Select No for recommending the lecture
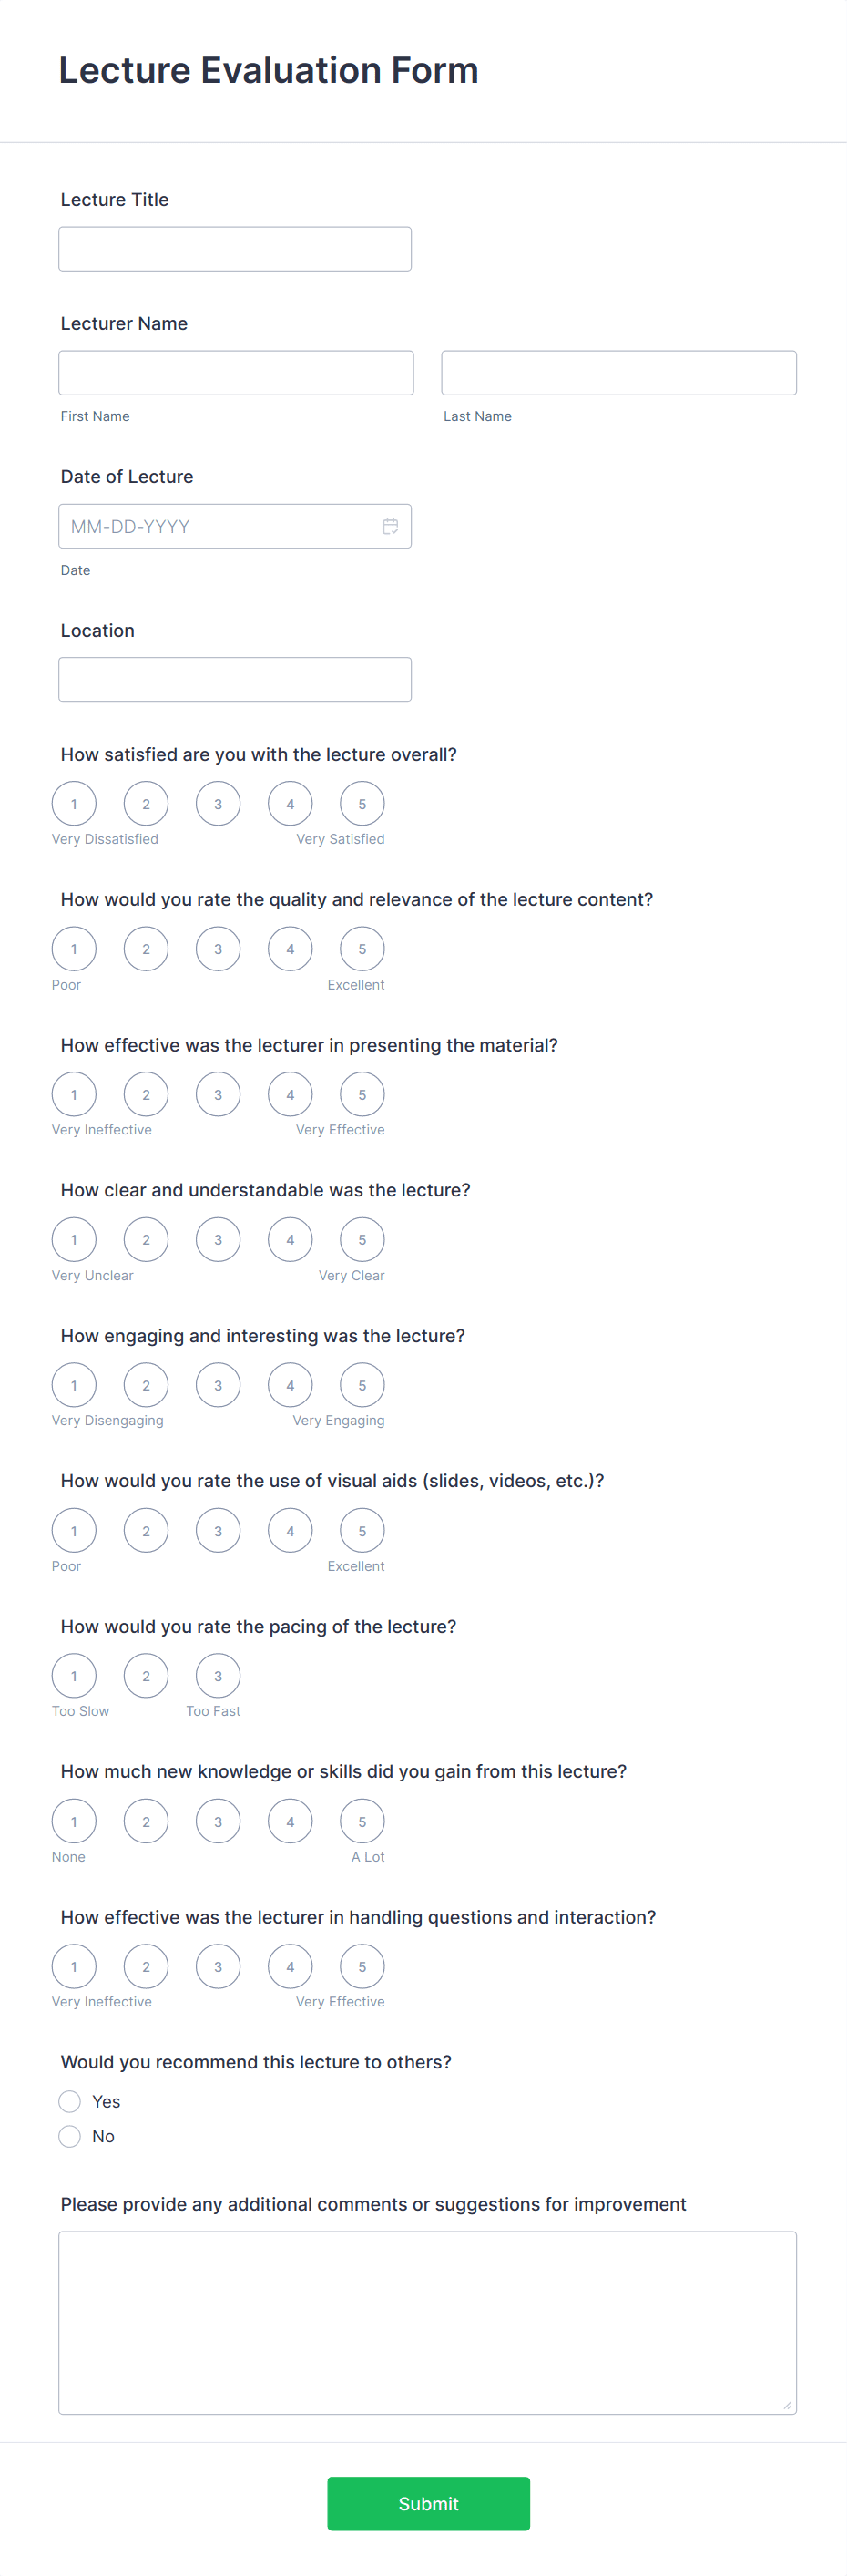This screenshot has height=2576, width=847. pyautogui.click(x=70, y=2136)
